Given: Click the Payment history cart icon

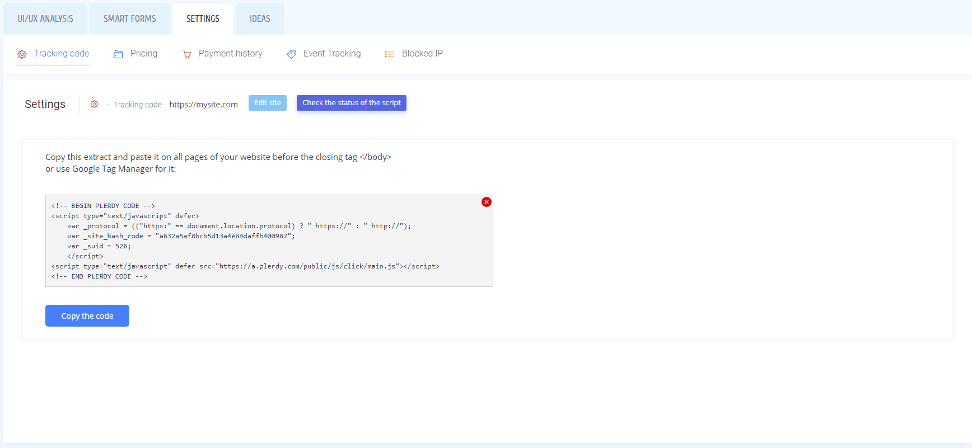Looking at the screenshot, I should [186, 54].
